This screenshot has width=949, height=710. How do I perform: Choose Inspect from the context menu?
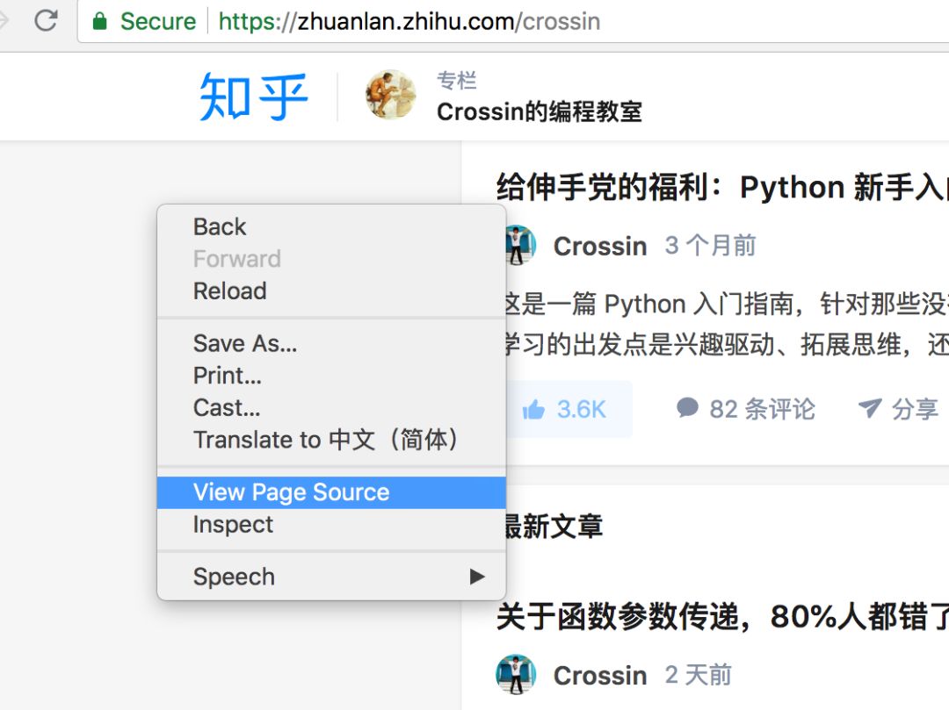coord(331,525)
